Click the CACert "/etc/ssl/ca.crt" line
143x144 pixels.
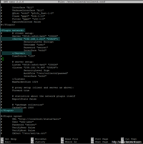tap(29, 133)
